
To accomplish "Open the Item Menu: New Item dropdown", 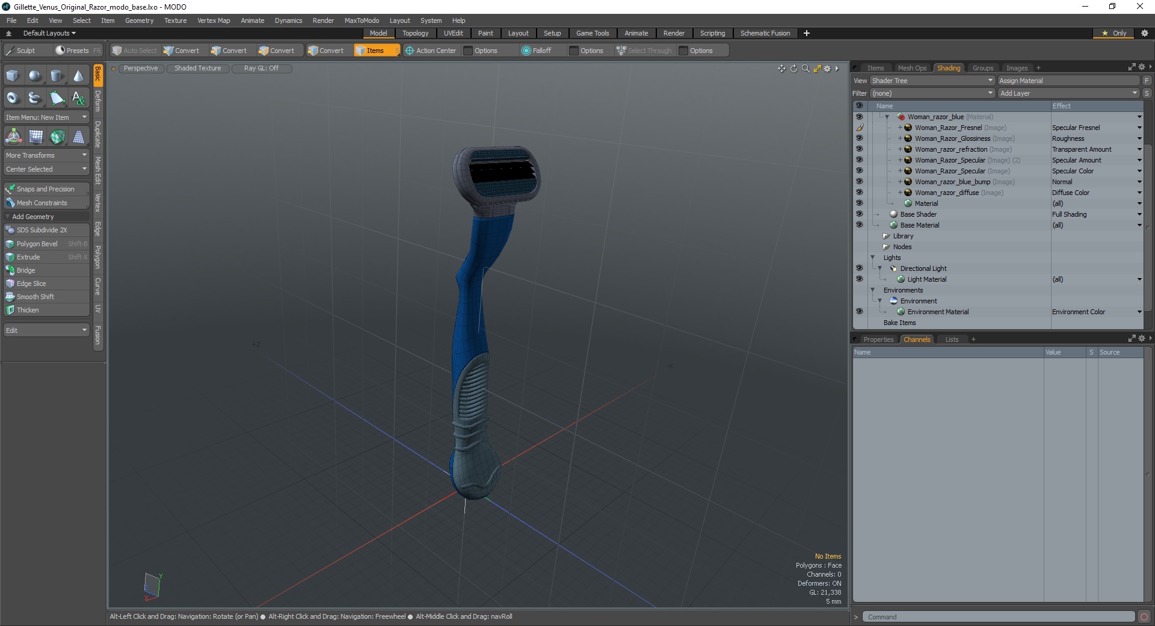I will (46, 117).
